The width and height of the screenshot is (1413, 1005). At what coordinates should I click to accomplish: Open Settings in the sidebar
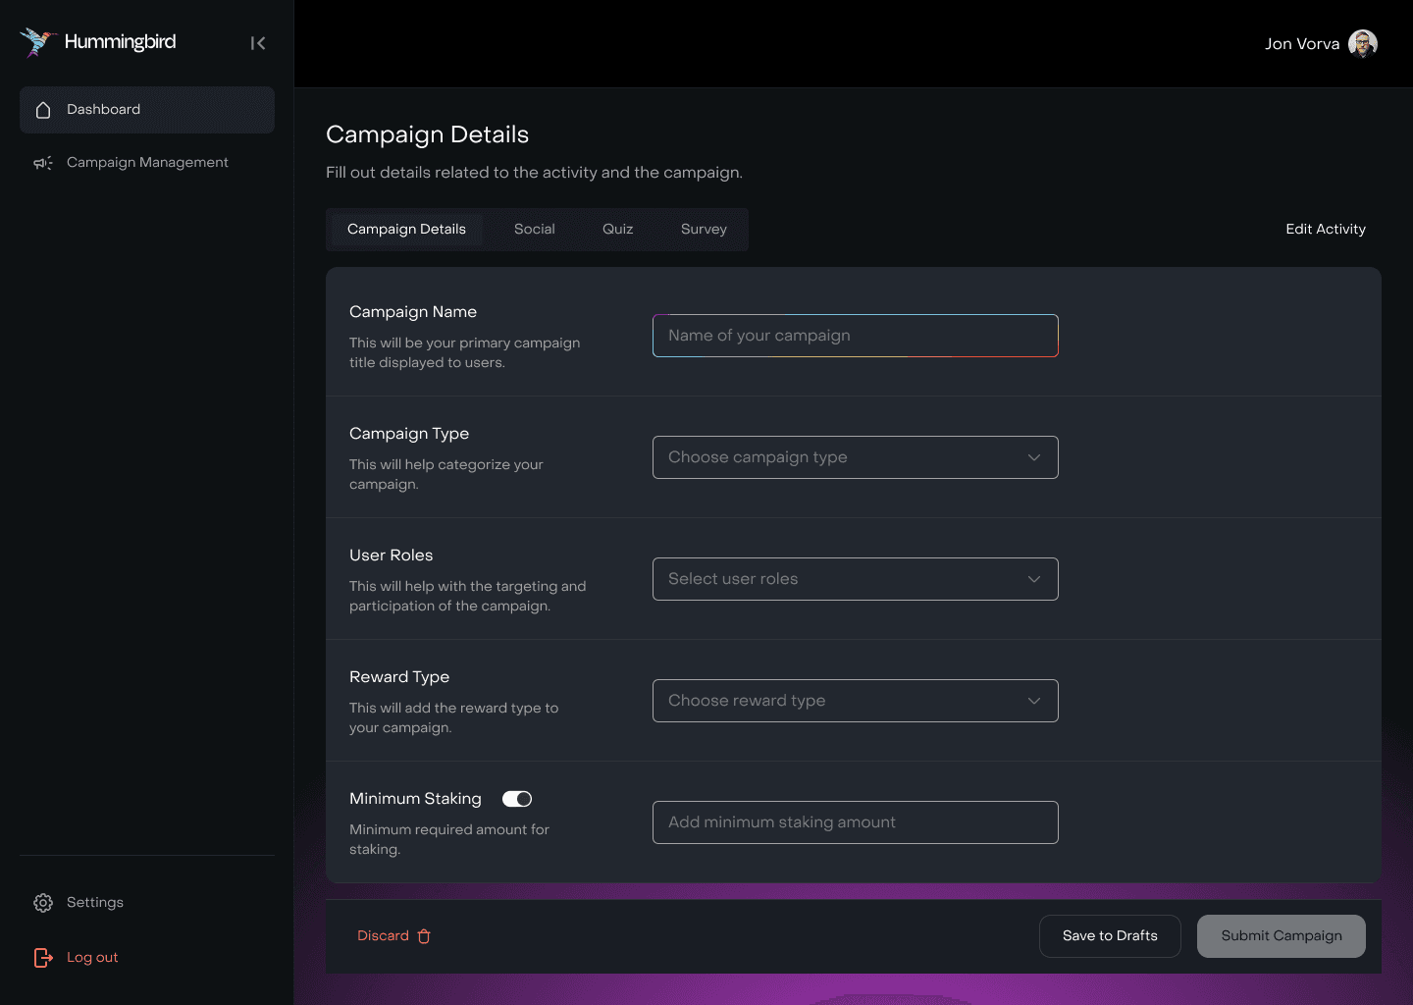tap(147, 903)
